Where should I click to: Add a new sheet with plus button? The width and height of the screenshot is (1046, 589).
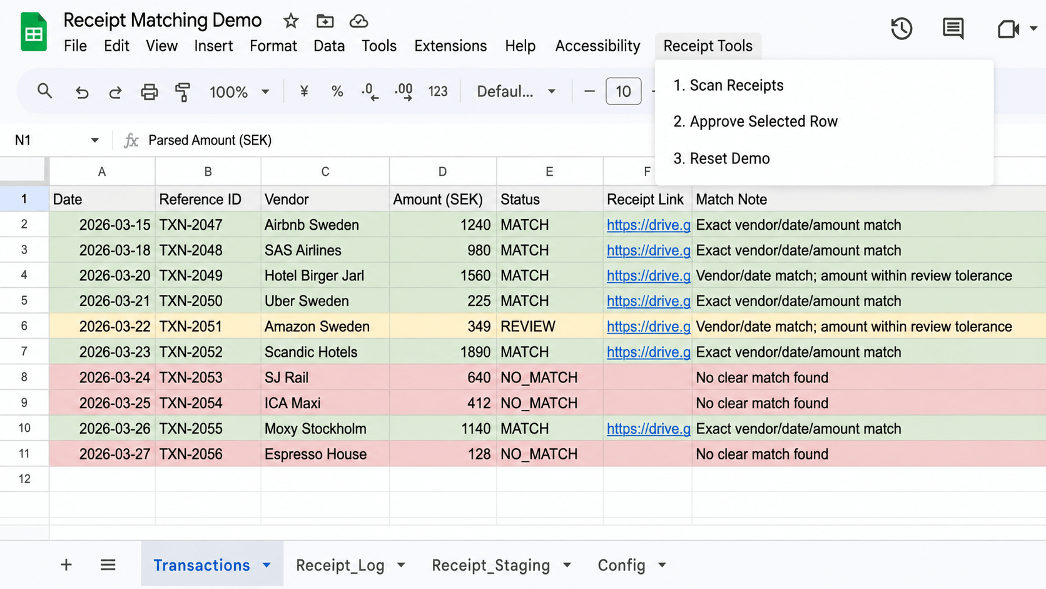pyautogui.click(x=66, y=565)
